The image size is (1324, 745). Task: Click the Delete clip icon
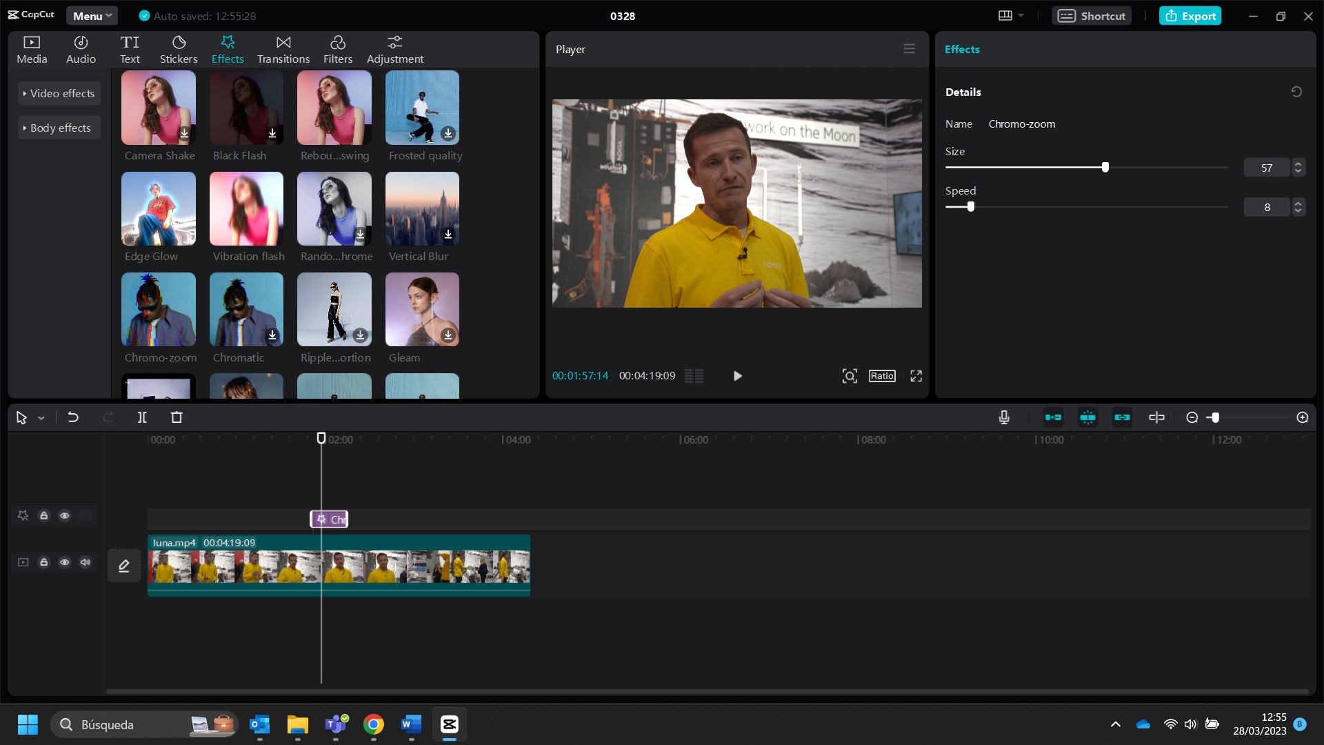[x=177, y=417]
